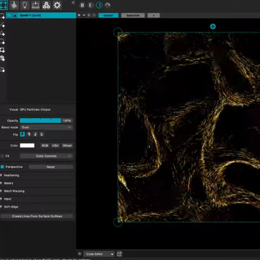This screenshot has width=260, height=260.
Task: Select the Triangle surface tool
Action: click(x=3, y=33)
